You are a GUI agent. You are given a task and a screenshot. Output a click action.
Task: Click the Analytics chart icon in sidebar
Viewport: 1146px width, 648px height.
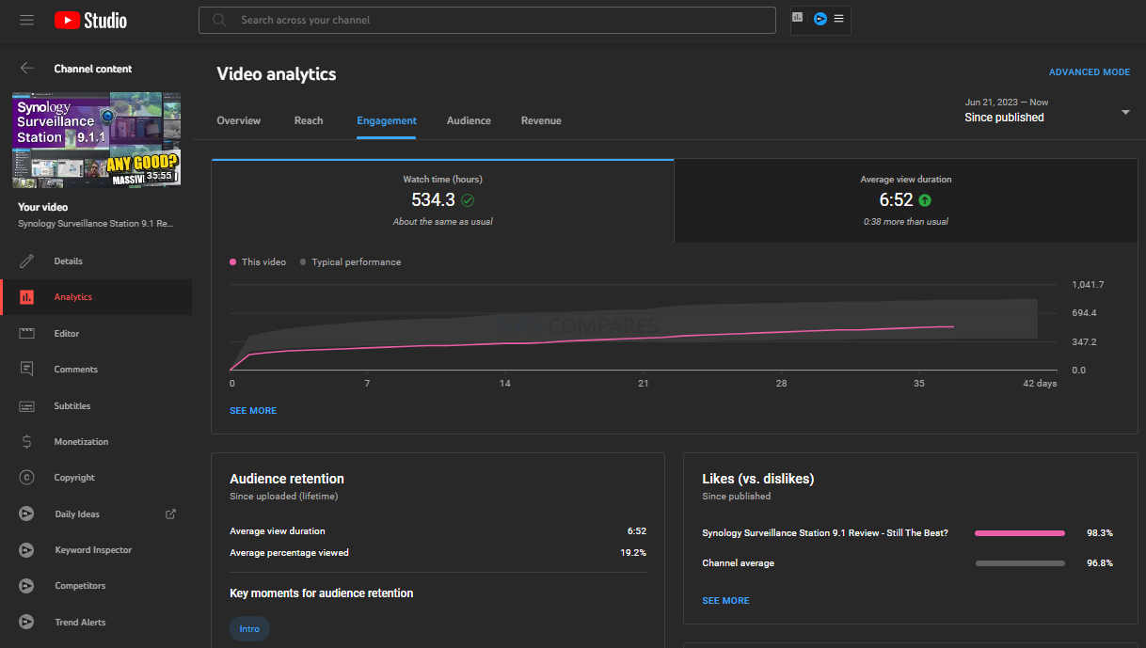click(x=26, y=297)
